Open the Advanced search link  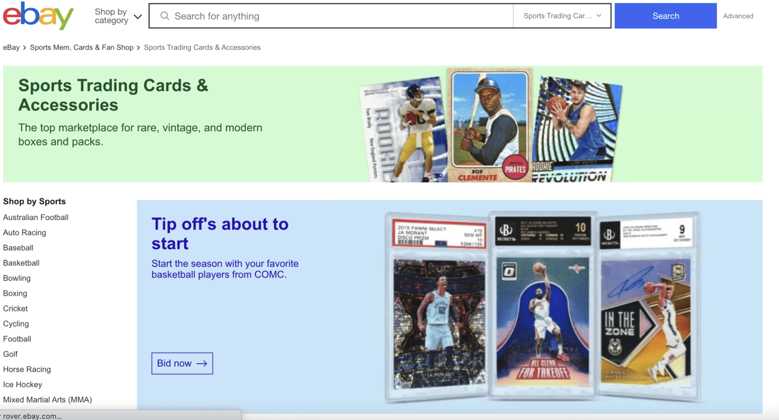point(738,16)
